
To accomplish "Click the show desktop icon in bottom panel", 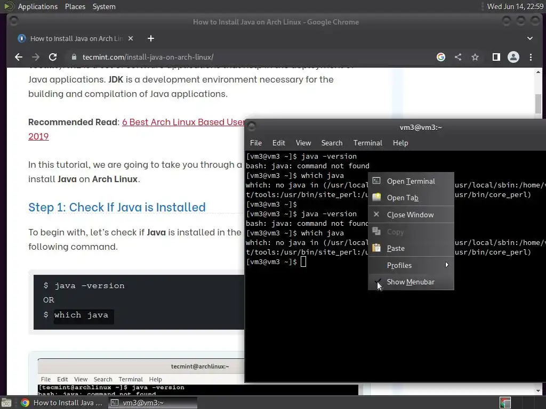I will [6, 403].
